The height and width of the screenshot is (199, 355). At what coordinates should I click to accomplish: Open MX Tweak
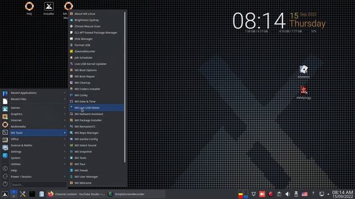coord(97,170)
